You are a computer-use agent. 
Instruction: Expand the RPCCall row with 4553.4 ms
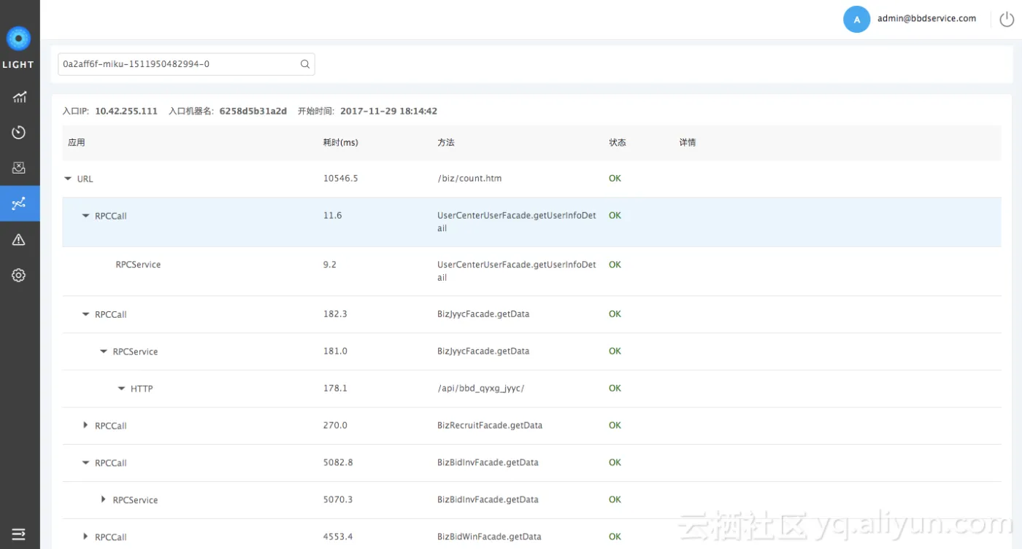pyautogui.click(x=85, y=537)
